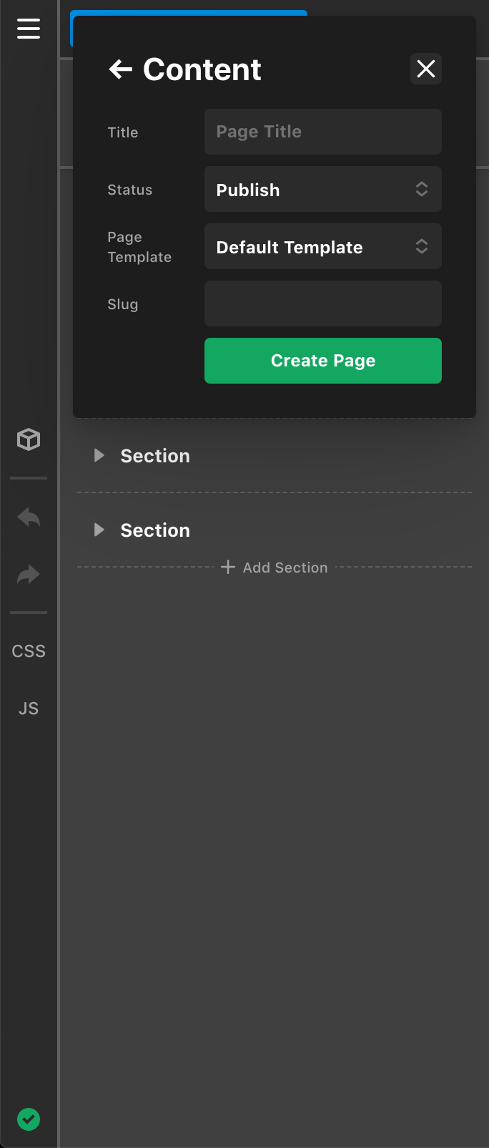Open the Status dropdown showing Publish

click(x=322, y=190)
